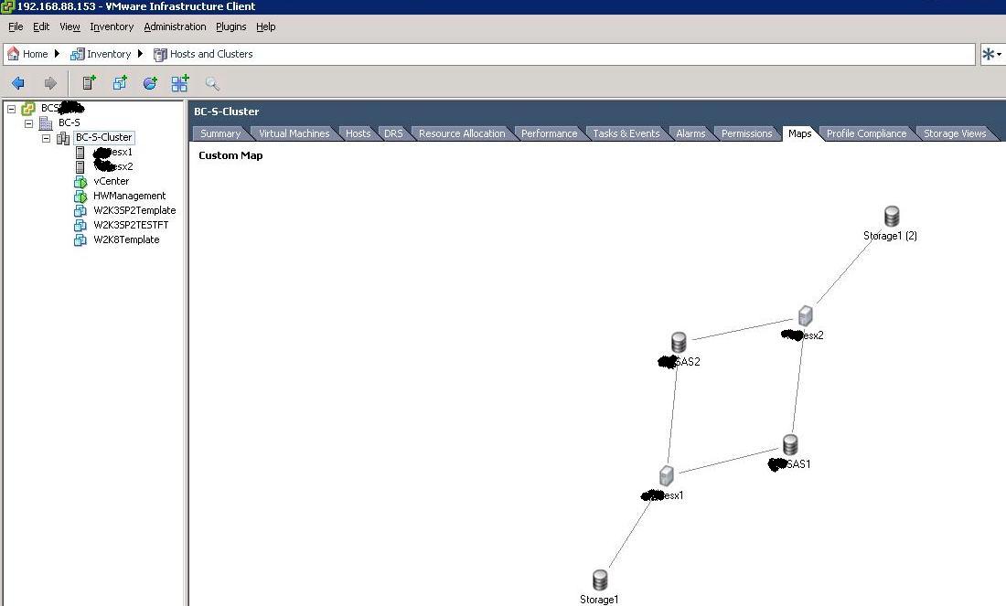The height and width of the screenshot is (606, 1006).
Task: Select W2K3SP2Template in the tree
Action: point(134,210)
